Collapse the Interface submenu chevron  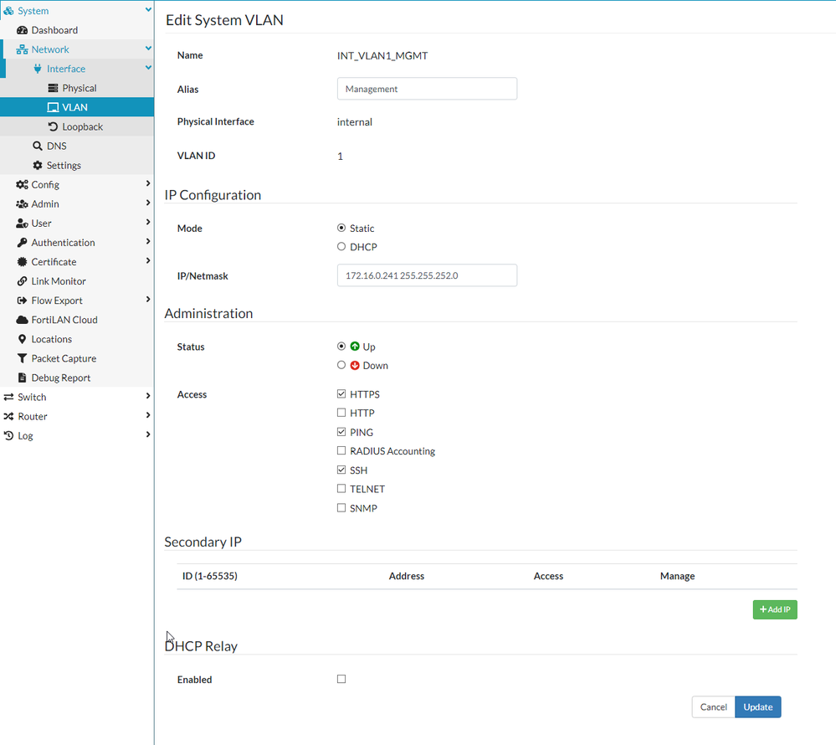point(148,67)
